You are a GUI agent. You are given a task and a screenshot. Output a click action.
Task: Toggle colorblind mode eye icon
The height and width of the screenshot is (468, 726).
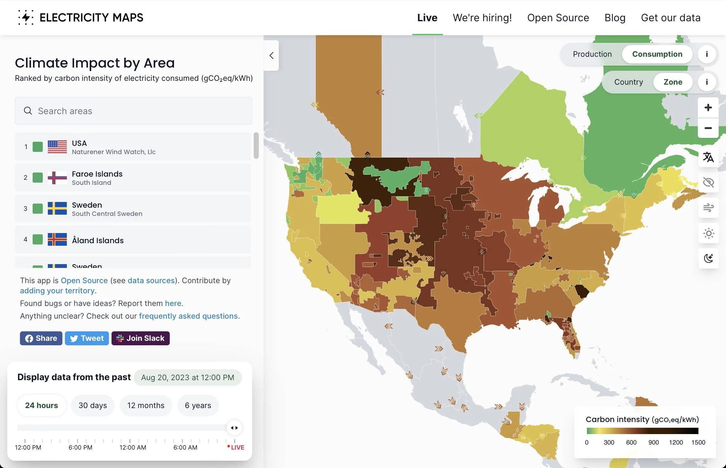(708, 182)
